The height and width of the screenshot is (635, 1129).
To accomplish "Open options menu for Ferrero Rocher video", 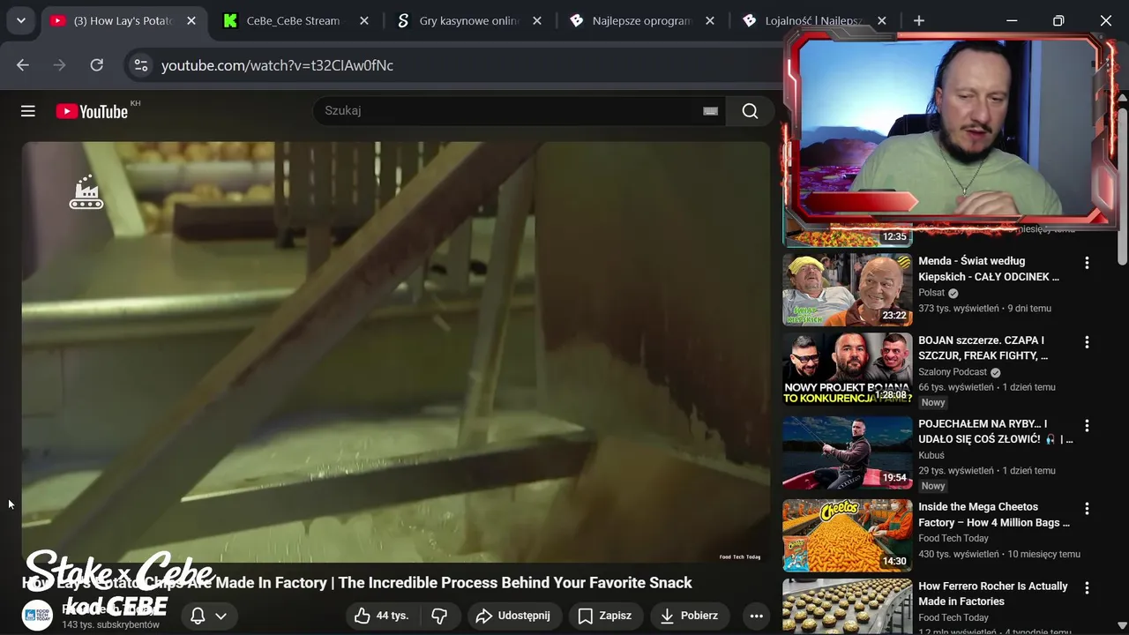I will point(1087,588).
